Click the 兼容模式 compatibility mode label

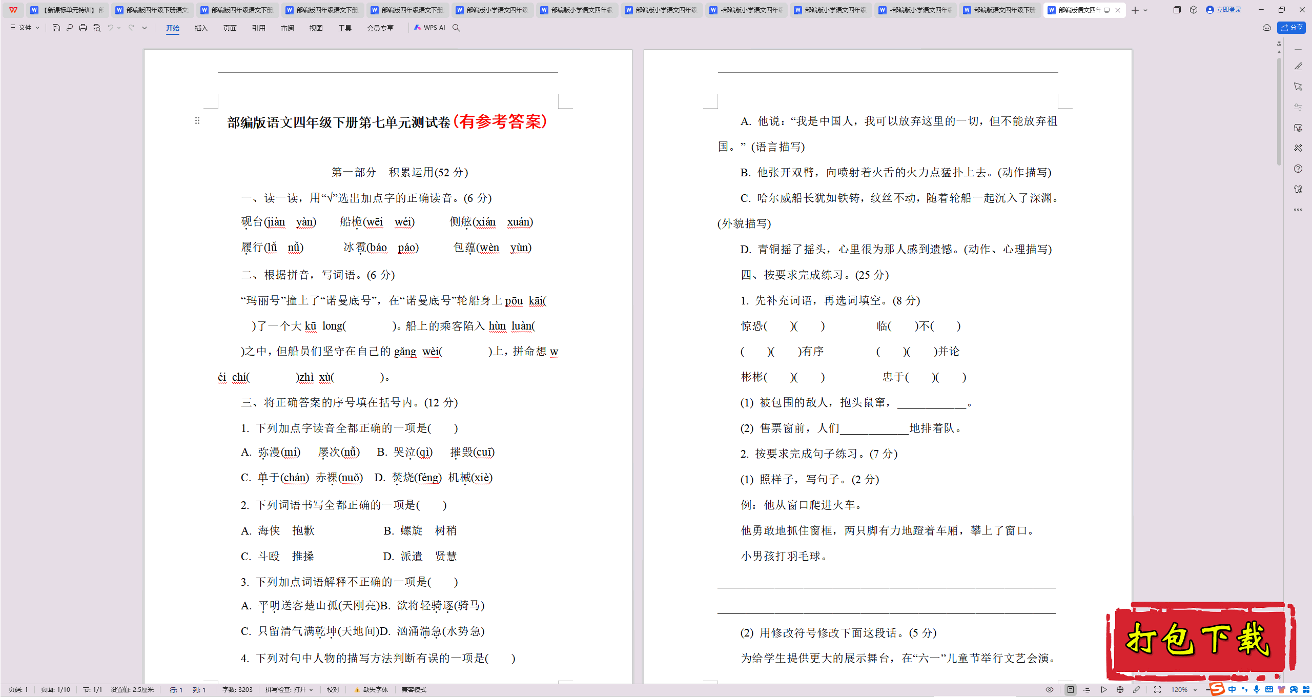[414, 690]
